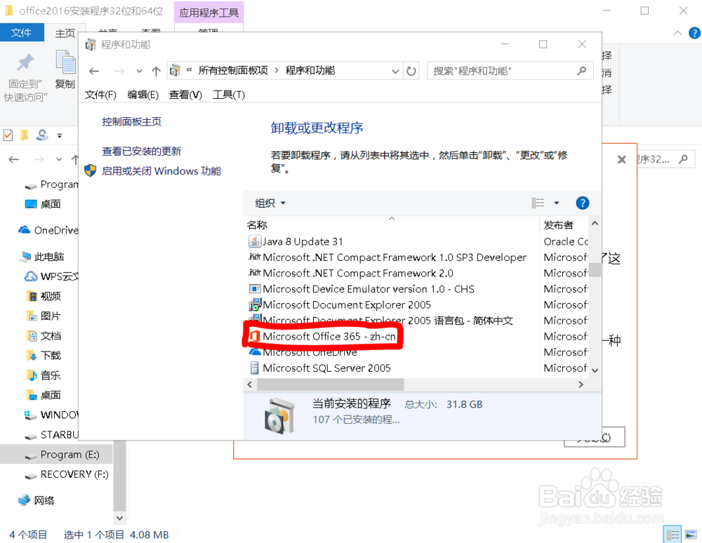
Task: Click scroll down arrow of program list
Action: pos(595,370)
